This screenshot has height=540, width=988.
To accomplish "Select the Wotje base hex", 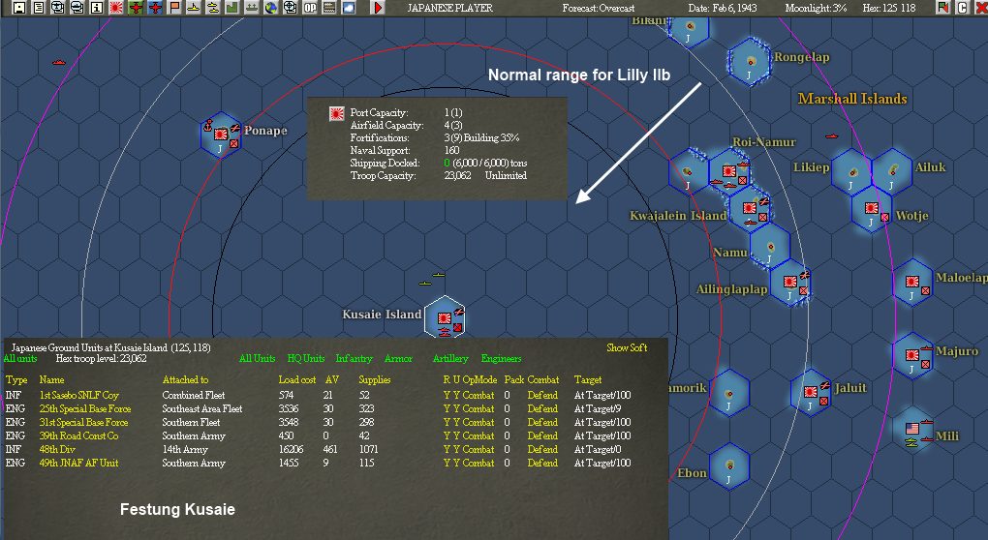I will (872, 209).
